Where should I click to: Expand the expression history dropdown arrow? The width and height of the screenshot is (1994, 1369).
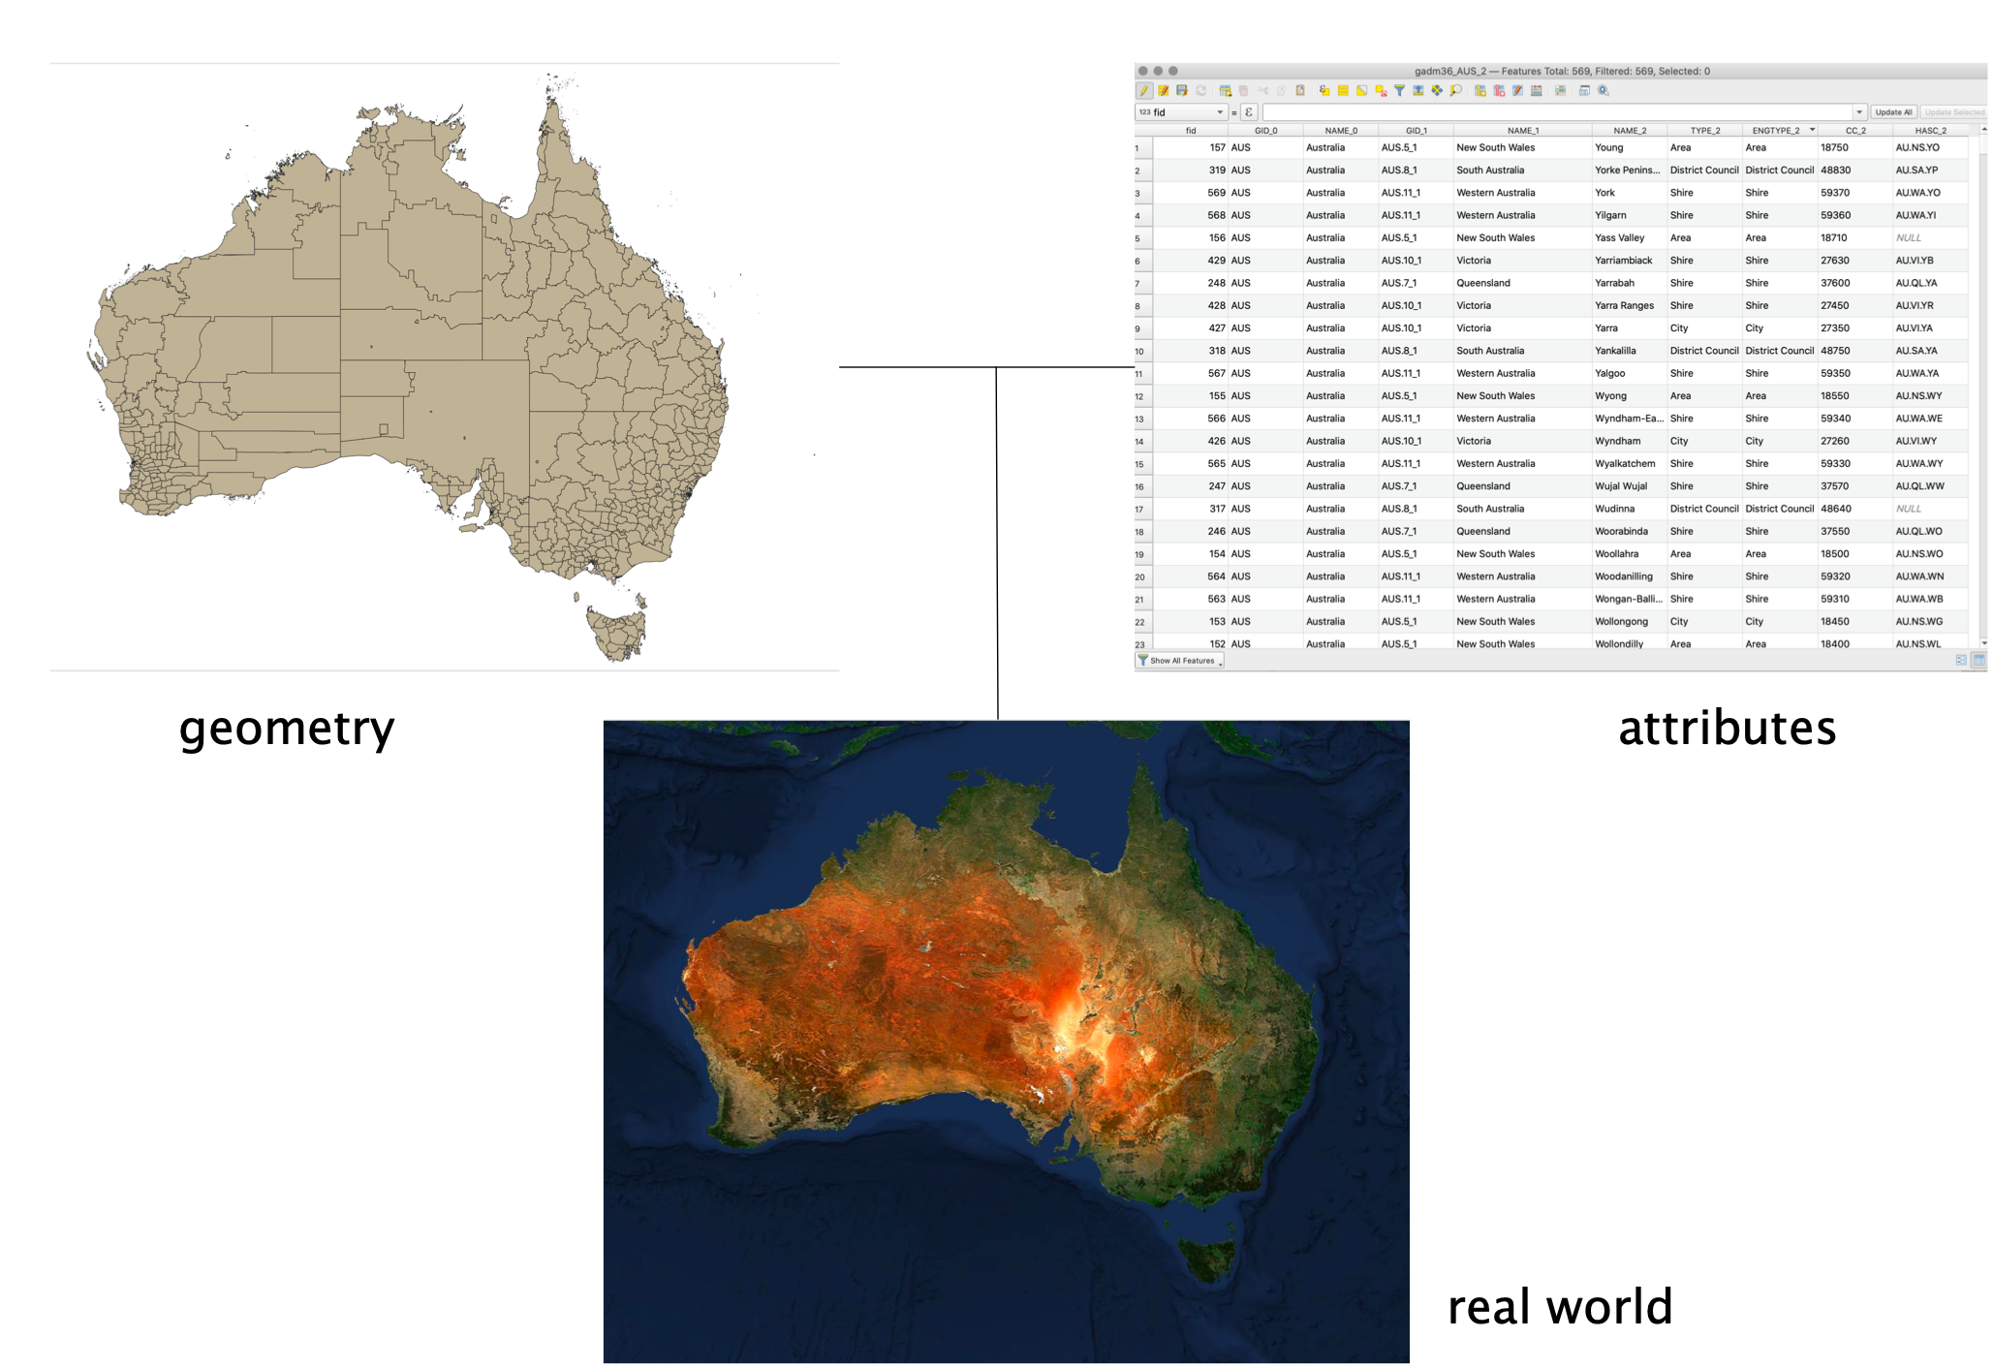pyautogui.click(x=1859, y=112)
